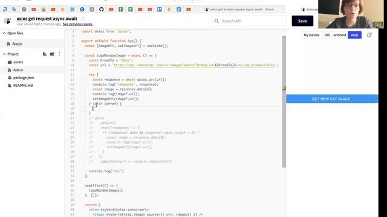Screen dimensions: 387x217
Task: Click the 'Last saved half a minute ago' text
Action: pos(39,24)
